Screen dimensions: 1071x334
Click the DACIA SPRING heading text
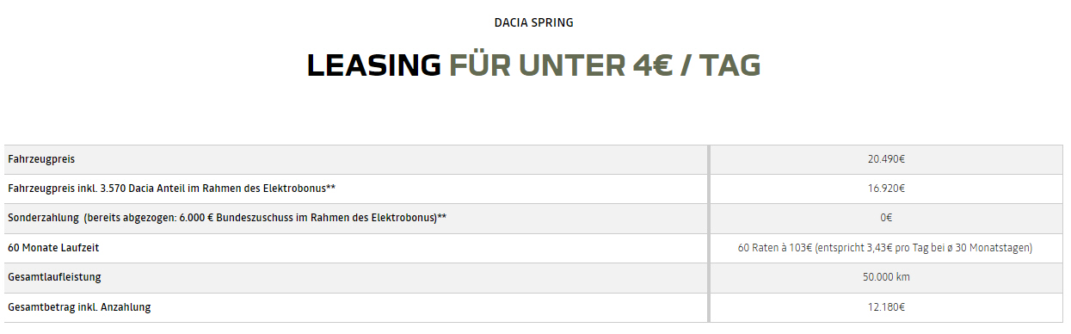tap(534, 22)
